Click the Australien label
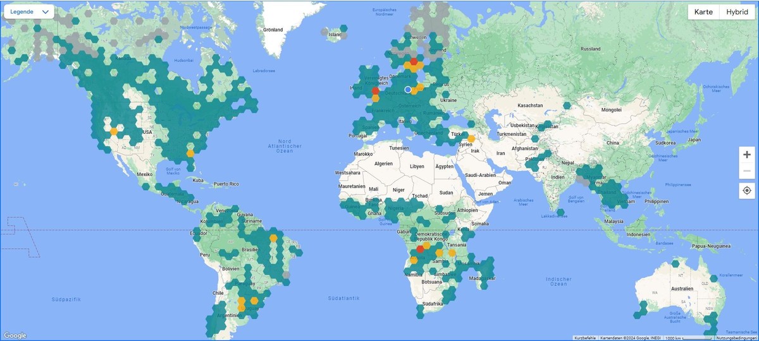 [682, 287]
